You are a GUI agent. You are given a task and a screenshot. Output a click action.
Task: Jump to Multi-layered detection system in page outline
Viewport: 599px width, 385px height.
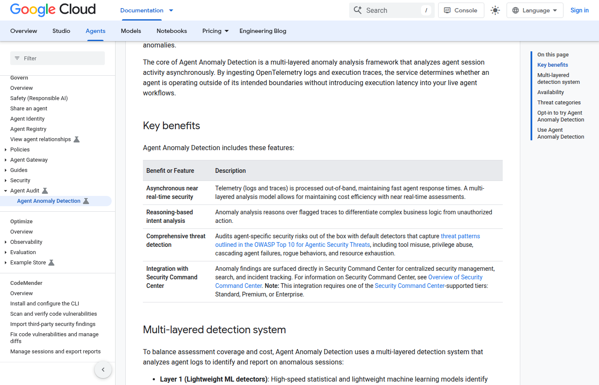click(558, 79)
